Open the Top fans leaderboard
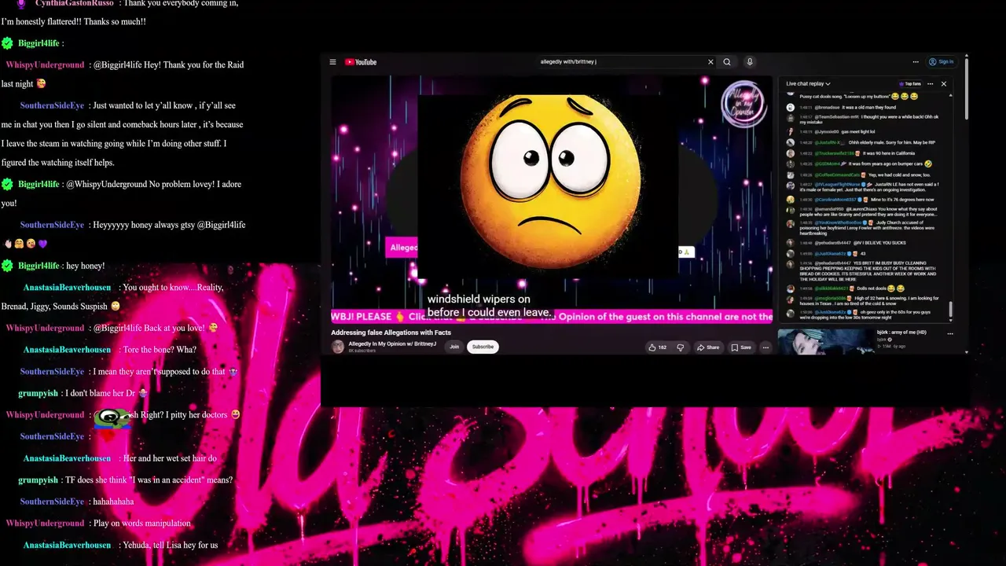Screen dimensions: 1006x566 pyautogui.click(x=909, y=83)
